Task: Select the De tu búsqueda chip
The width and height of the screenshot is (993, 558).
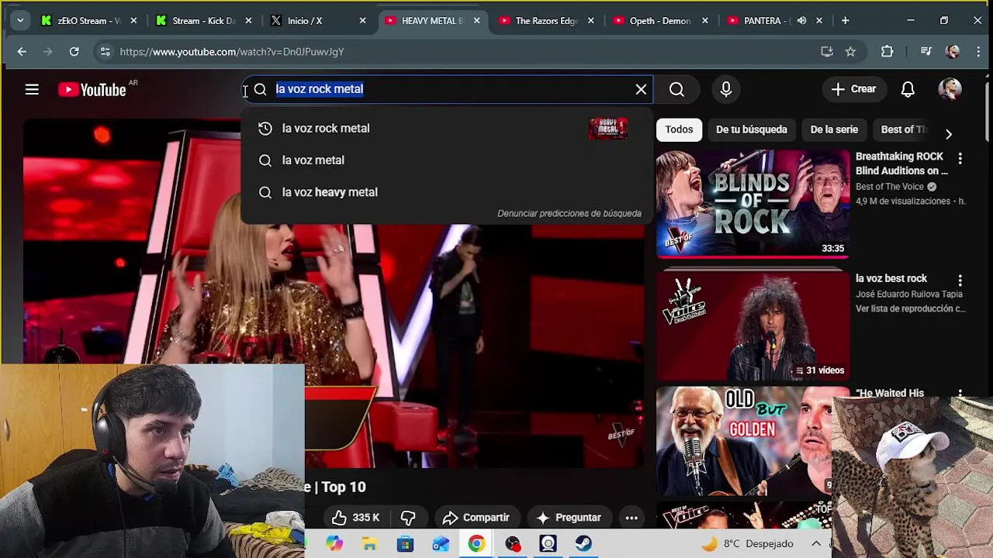Action: (751, 129)
